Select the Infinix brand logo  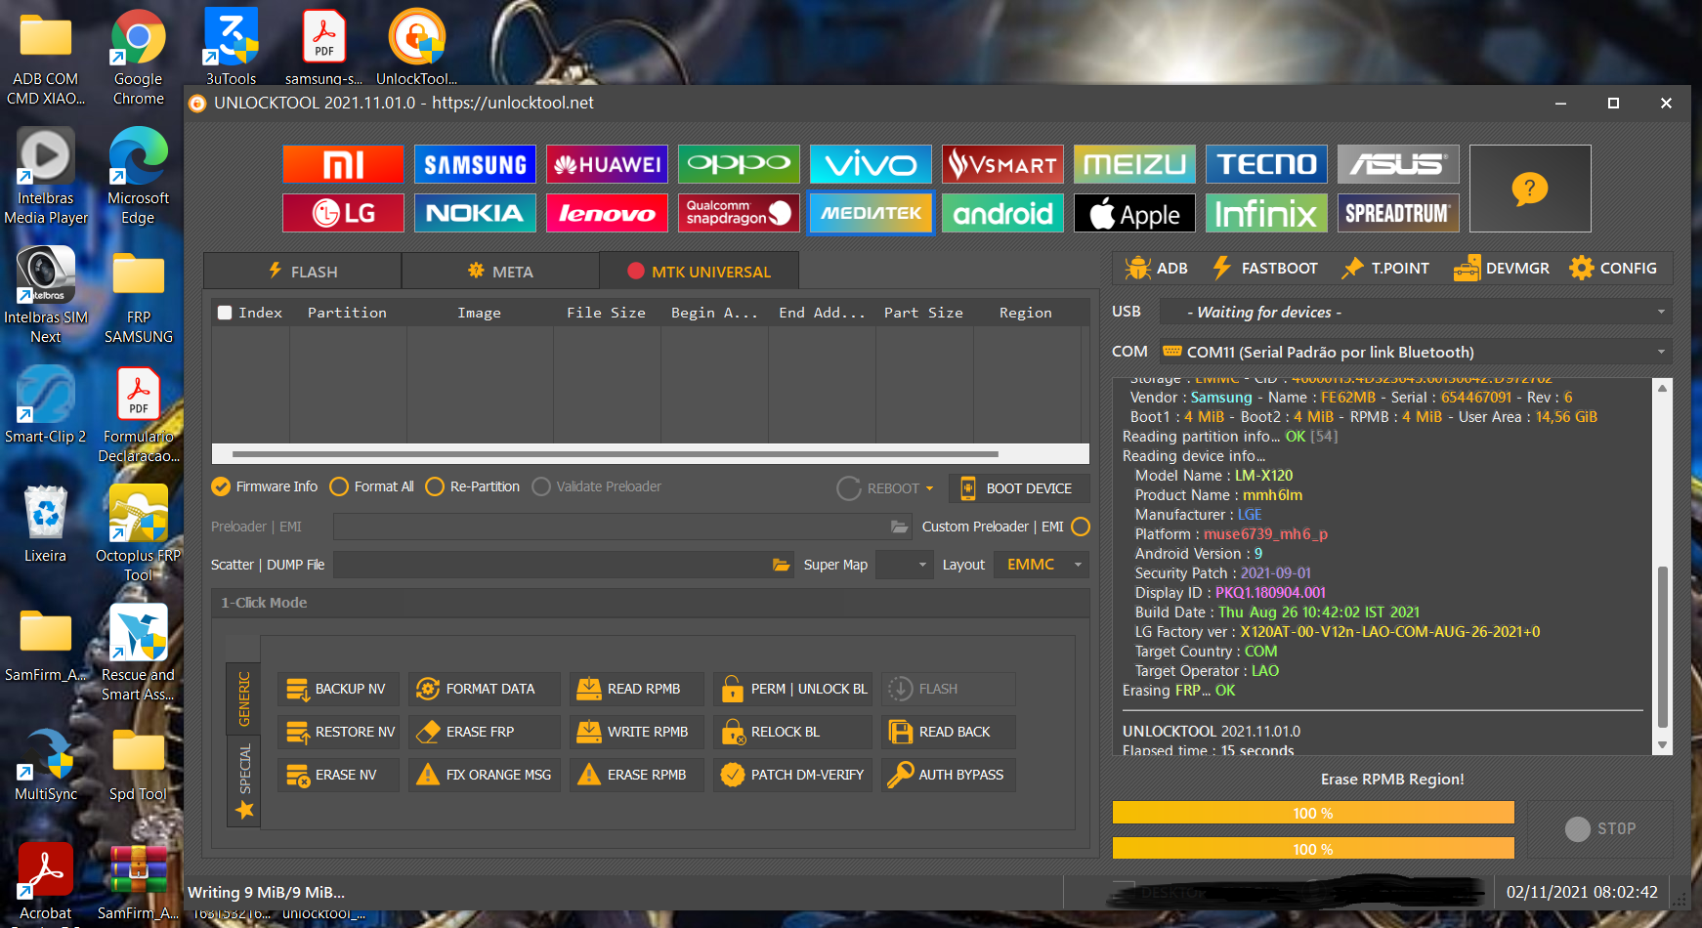click(1266, 213)
